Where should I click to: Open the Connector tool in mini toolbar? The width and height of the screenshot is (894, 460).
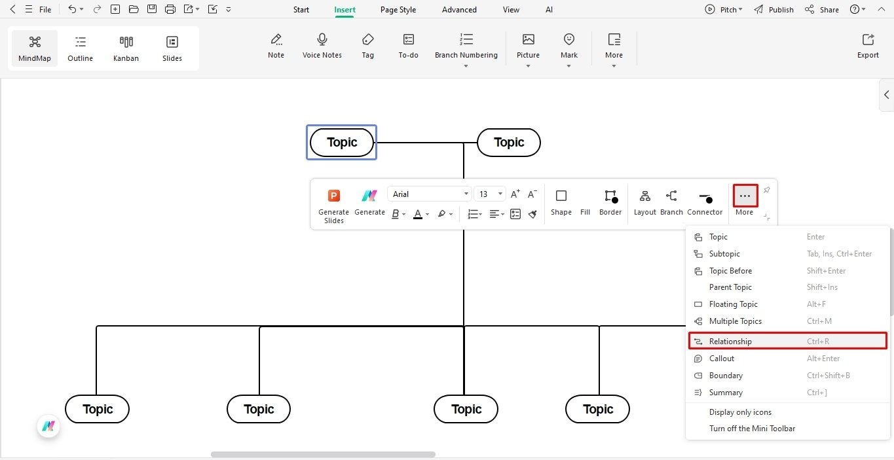tap(705, 202)
